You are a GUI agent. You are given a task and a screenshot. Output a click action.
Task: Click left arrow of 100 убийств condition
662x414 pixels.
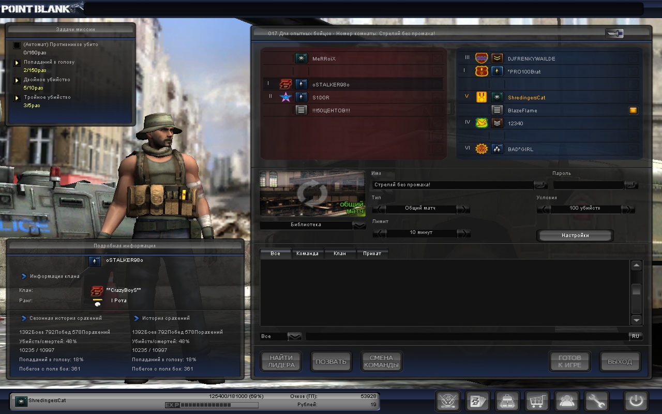tap(543, 209)
